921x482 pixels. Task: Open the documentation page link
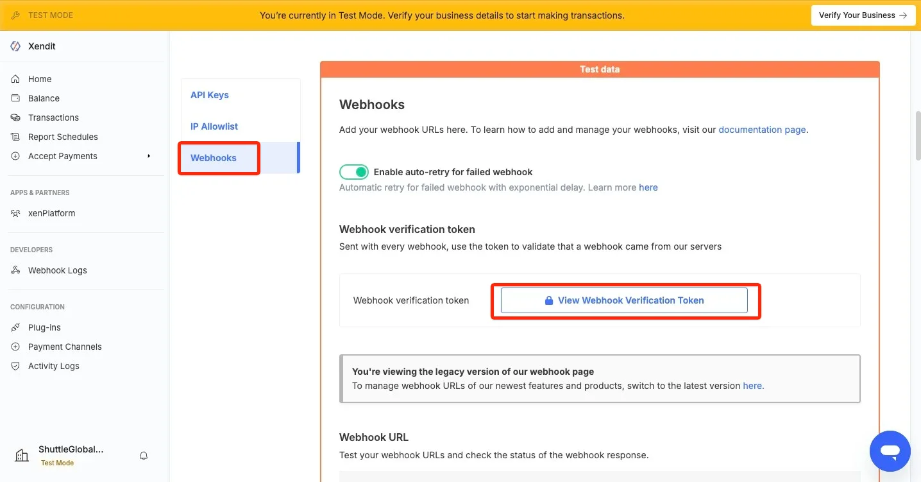762,130
